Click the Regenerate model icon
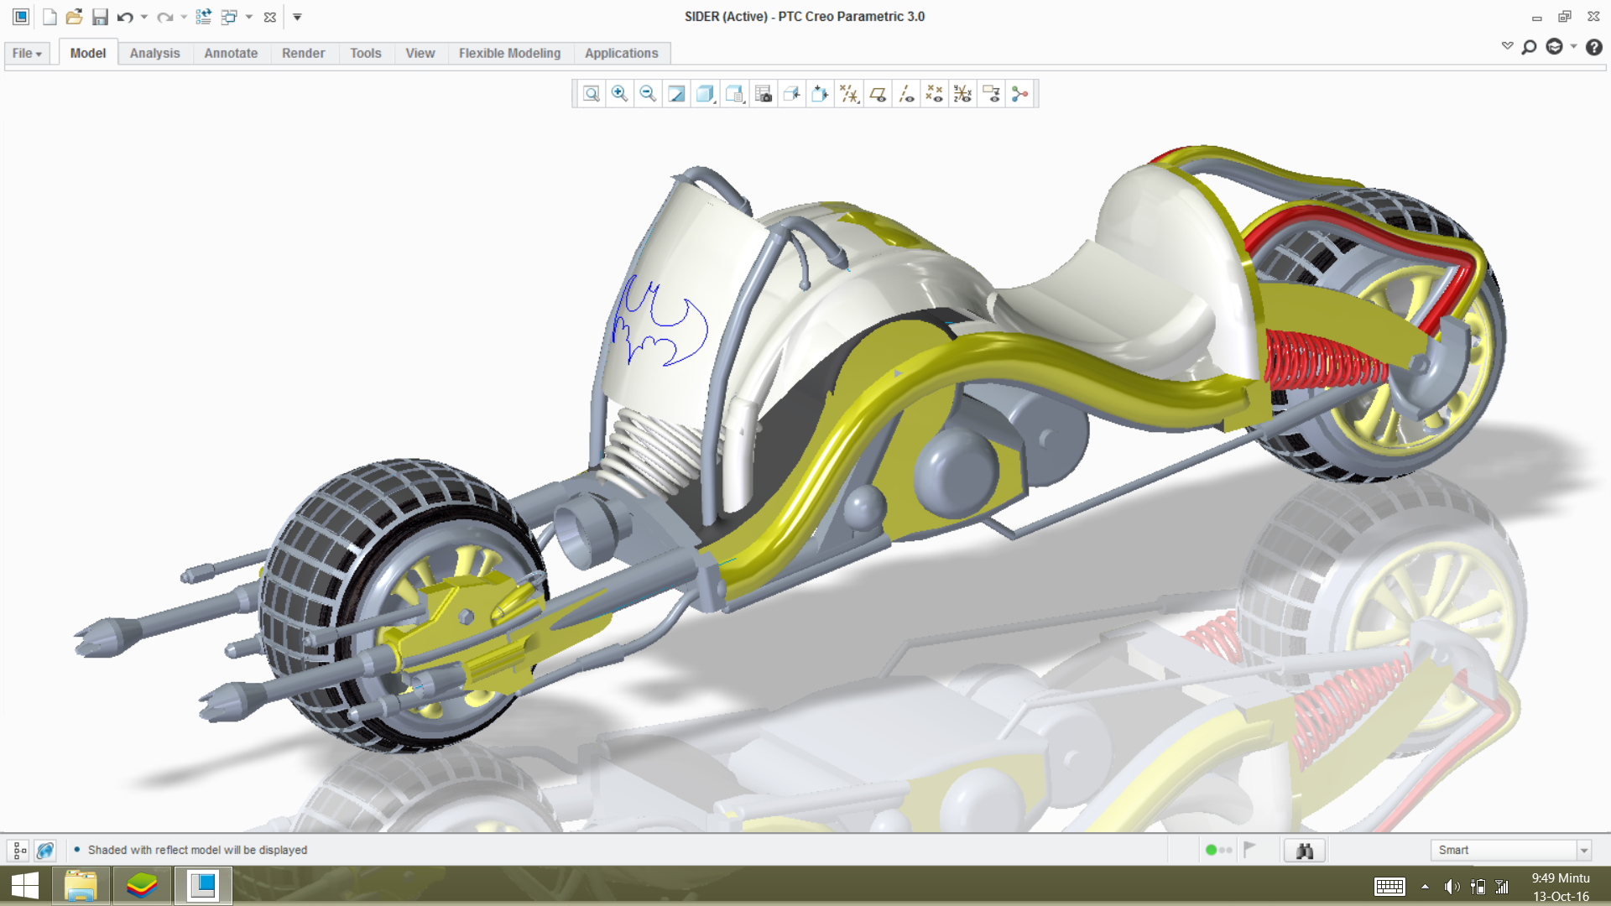This screenshot has width=1611, height=906. 203,17
